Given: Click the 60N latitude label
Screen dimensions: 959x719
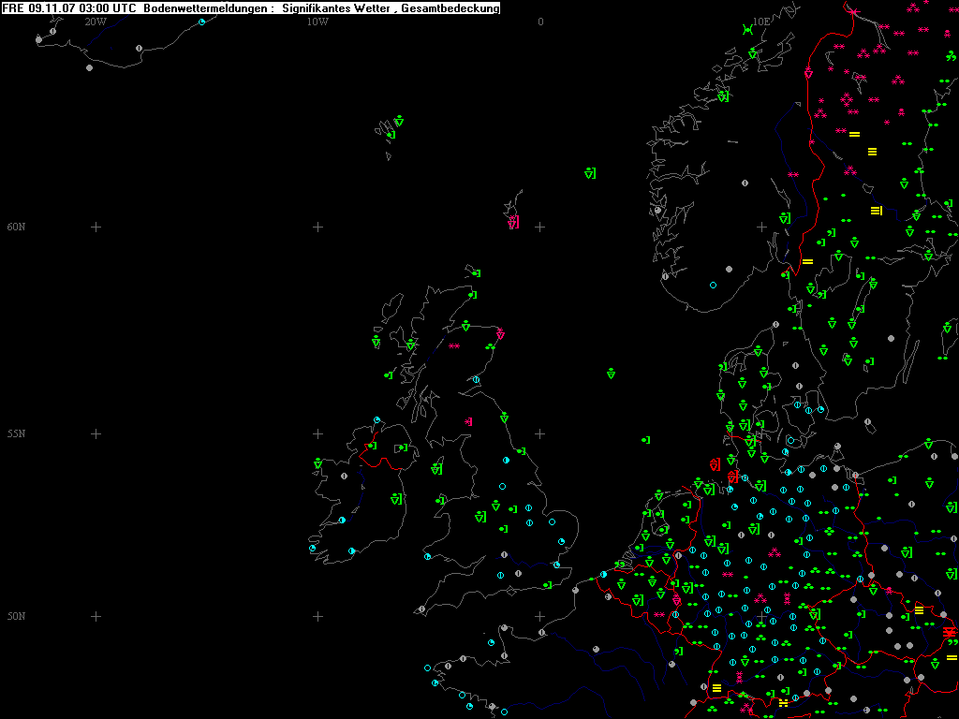Looking at the screenshot, I should tap(16, 227).
